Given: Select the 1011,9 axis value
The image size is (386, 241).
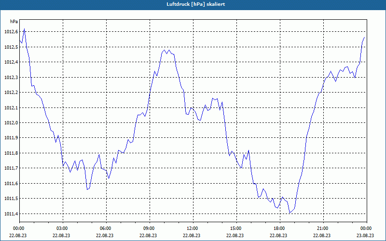Looking at the screenshot, I should point(11,138).
